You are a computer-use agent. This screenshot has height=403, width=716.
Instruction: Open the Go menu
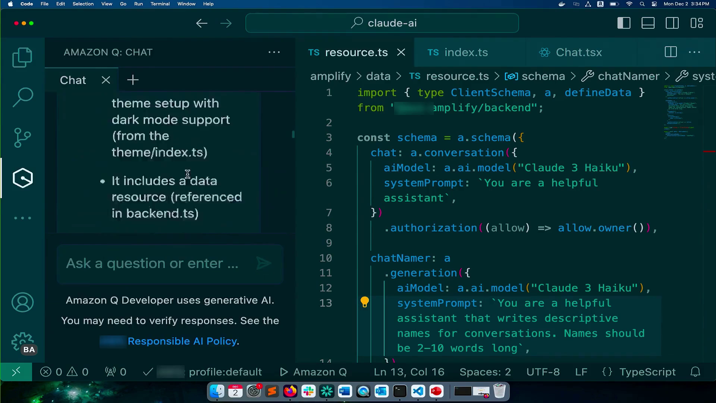[123, 4]
